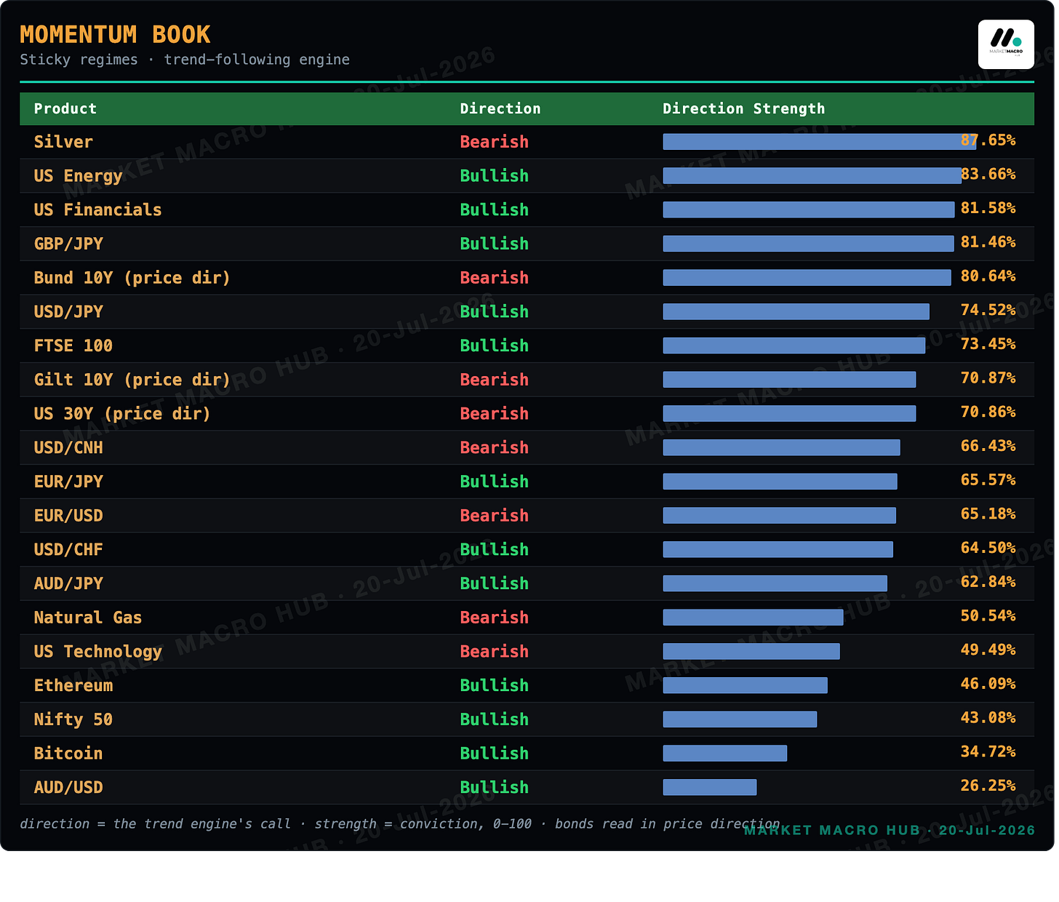1059x902 pixels.
Task: Click the 46.09% strength value
Action: (x=988, y=683)
